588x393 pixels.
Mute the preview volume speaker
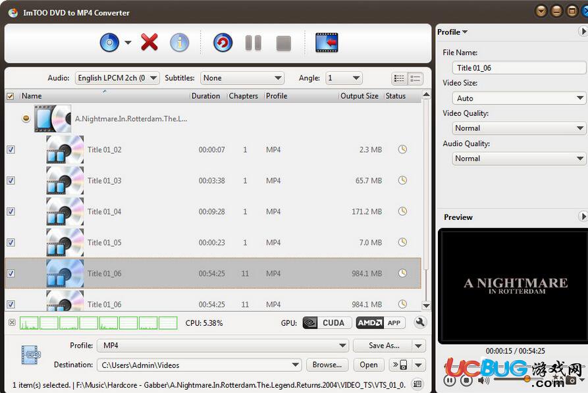pos(483,380)
